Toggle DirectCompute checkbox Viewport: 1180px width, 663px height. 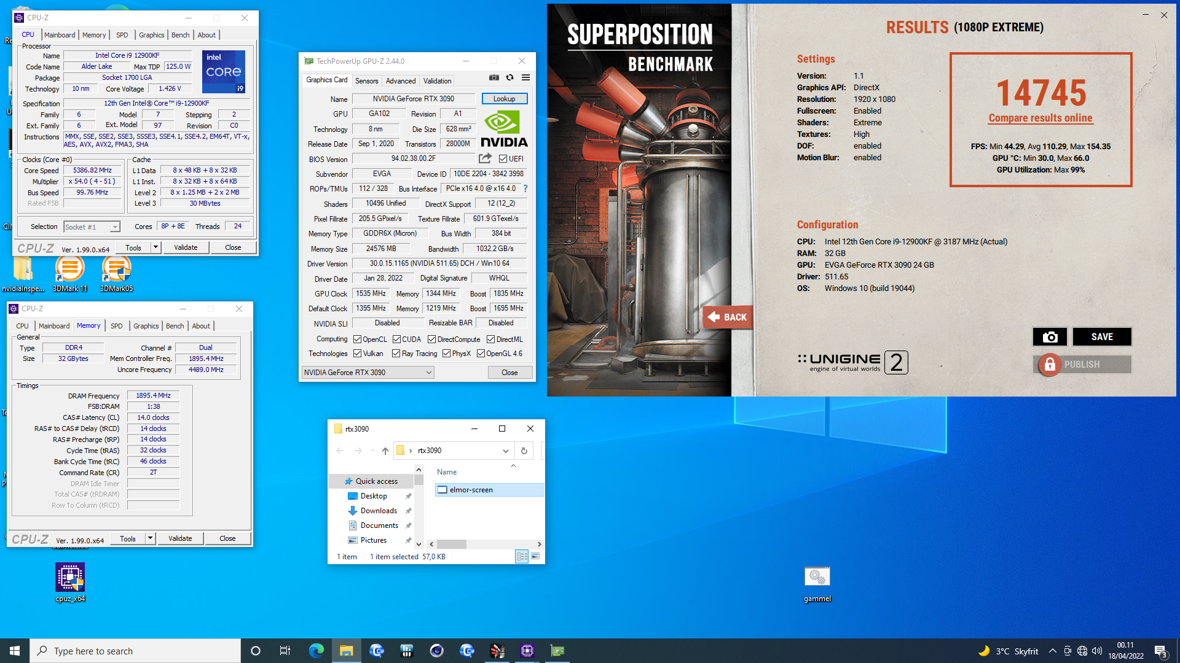click(x=432, y=339)
